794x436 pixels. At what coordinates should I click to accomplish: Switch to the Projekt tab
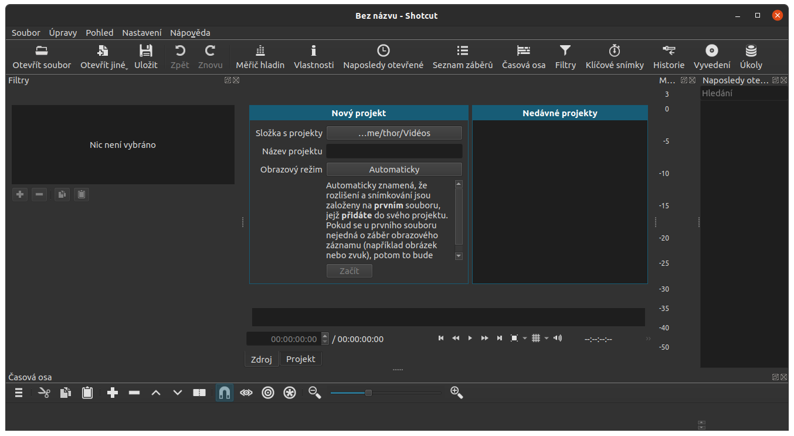point(300,359)
